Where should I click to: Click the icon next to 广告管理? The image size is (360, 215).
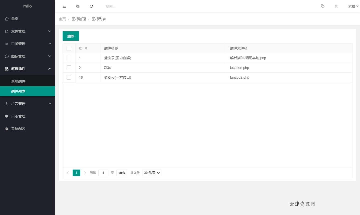[x=7, y=104]
